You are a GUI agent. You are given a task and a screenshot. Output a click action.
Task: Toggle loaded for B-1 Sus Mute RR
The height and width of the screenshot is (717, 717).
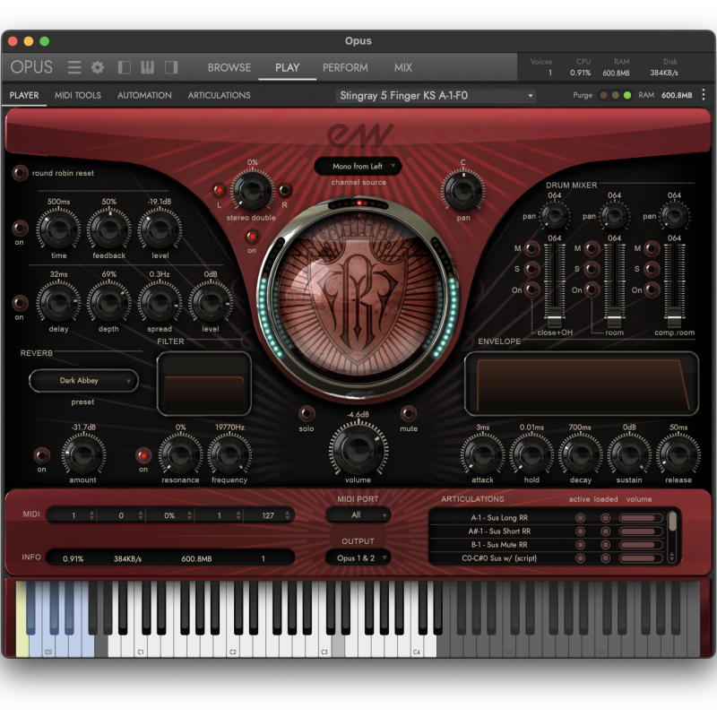tap(606, 545)
